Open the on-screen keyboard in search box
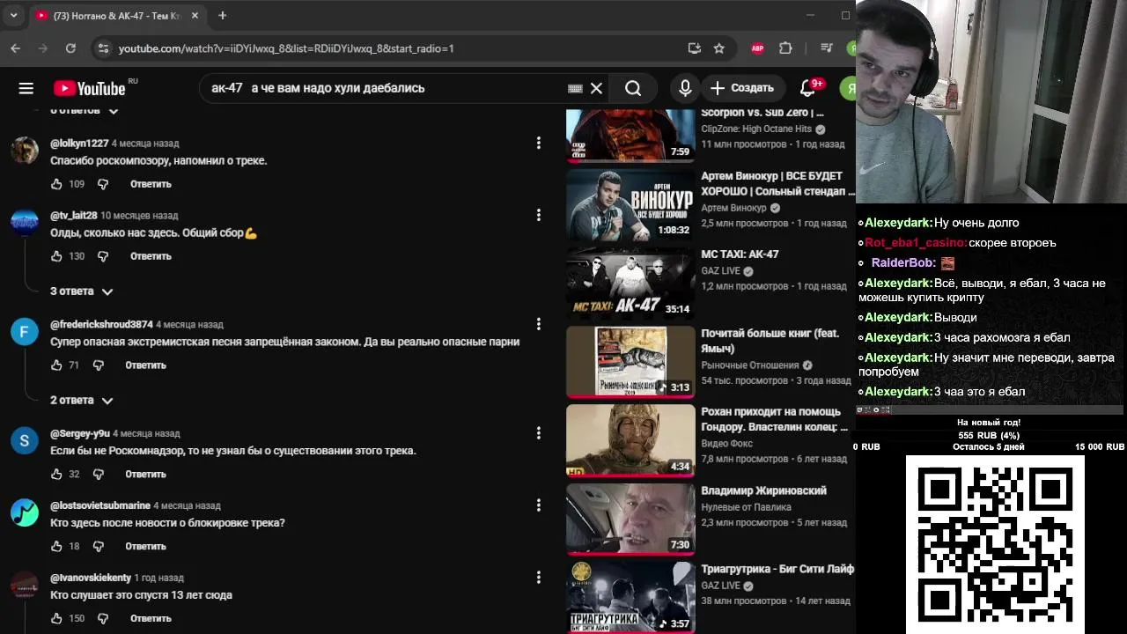 point(575,88)
